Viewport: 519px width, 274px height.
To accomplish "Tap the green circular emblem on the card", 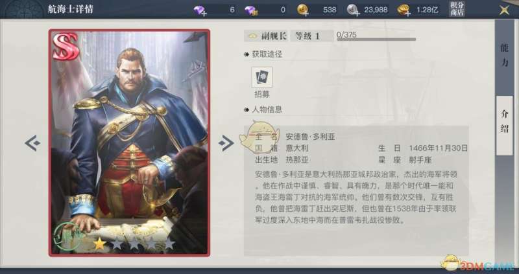I will coord(67,236).
